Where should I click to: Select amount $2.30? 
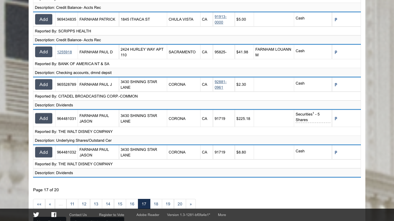point(241,85)
